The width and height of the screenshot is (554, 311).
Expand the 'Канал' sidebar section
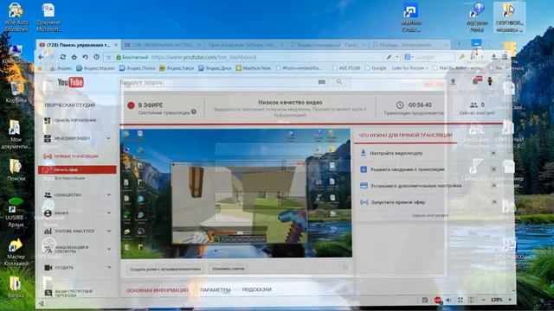tap(108, 213)
